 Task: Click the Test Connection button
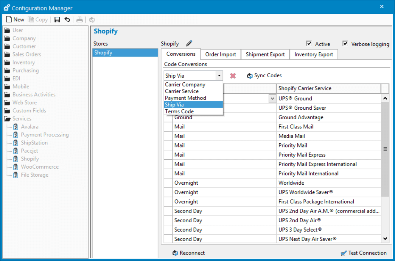(364, 253)
